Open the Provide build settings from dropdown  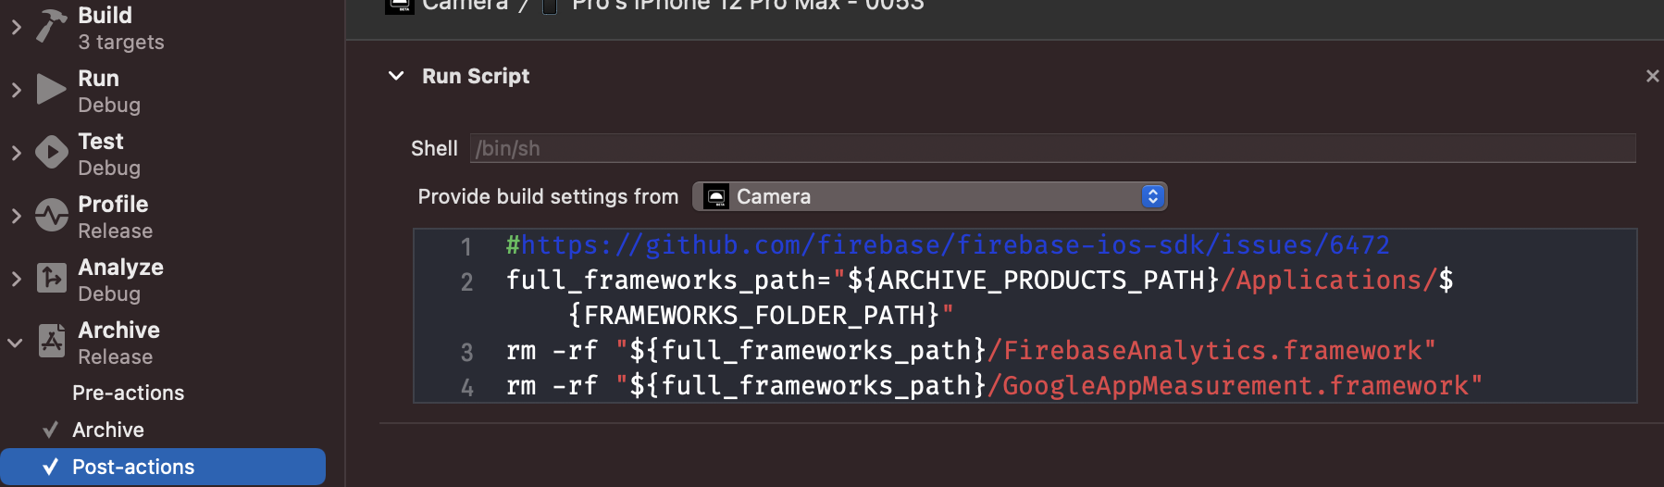coord(930,196)
